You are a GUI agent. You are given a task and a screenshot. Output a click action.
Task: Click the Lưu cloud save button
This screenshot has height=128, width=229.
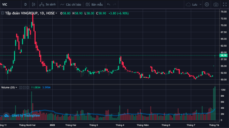tap(191, 5)
